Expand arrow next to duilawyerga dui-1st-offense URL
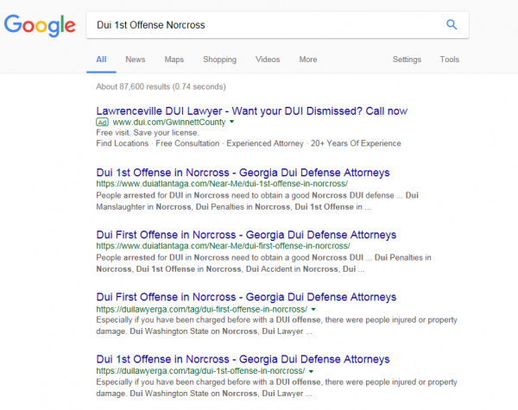Image resolution: width=518 pixels, height=410 pixels. 309,371
